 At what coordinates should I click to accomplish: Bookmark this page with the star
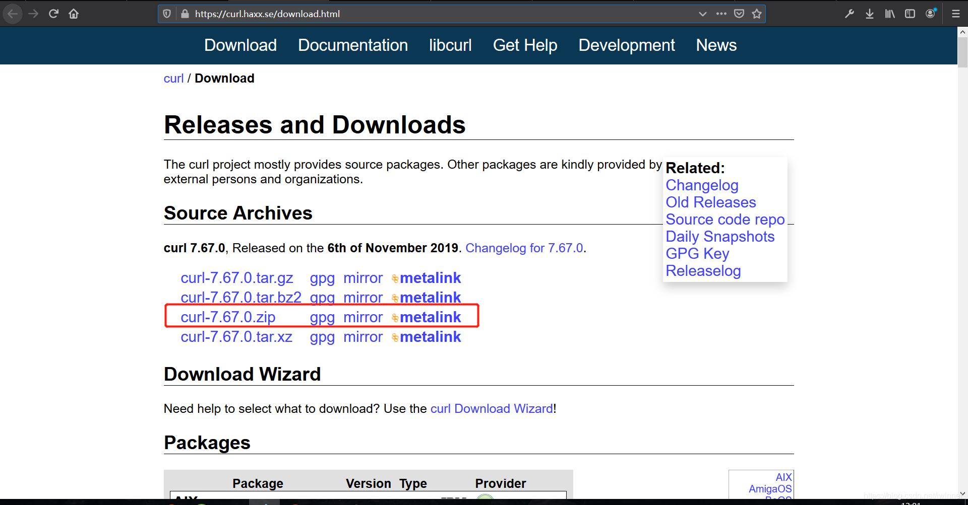coord(757,14)
